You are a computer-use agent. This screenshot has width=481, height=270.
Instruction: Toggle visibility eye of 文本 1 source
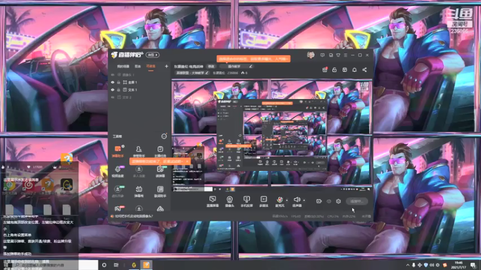click(112, 89)
